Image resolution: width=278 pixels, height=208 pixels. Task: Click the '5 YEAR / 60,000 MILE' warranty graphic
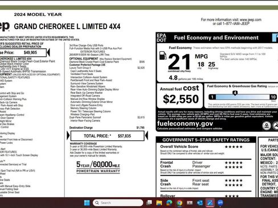(98, 167)
